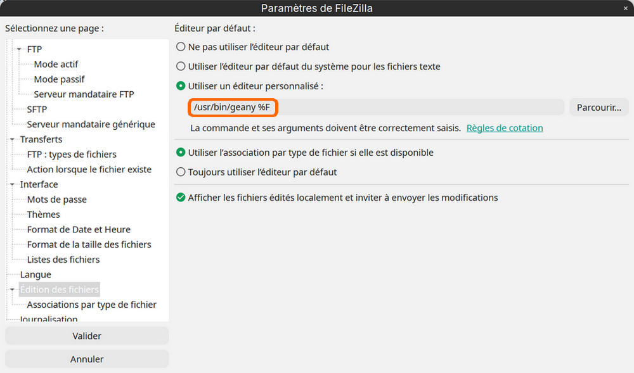
Task: Collapse the Transferts tree section
Action: (x=12, y=139)
